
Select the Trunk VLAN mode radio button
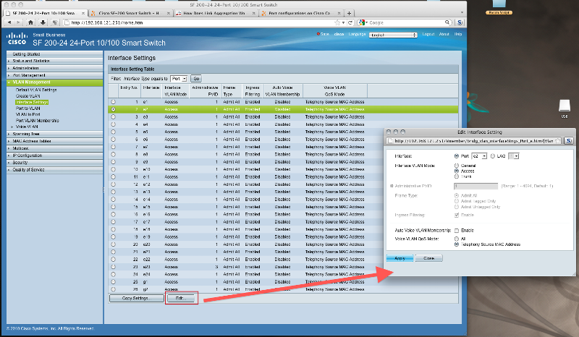[x=455, y=175]
